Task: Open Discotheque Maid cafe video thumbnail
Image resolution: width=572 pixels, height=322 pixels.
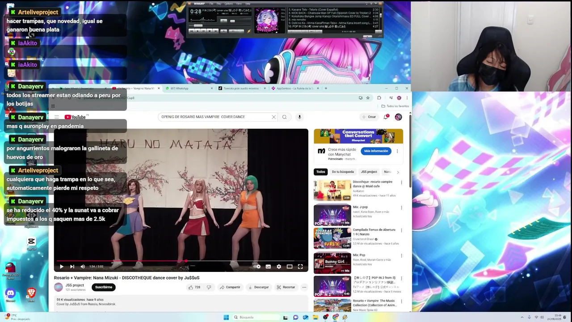Action: point(332,190)
